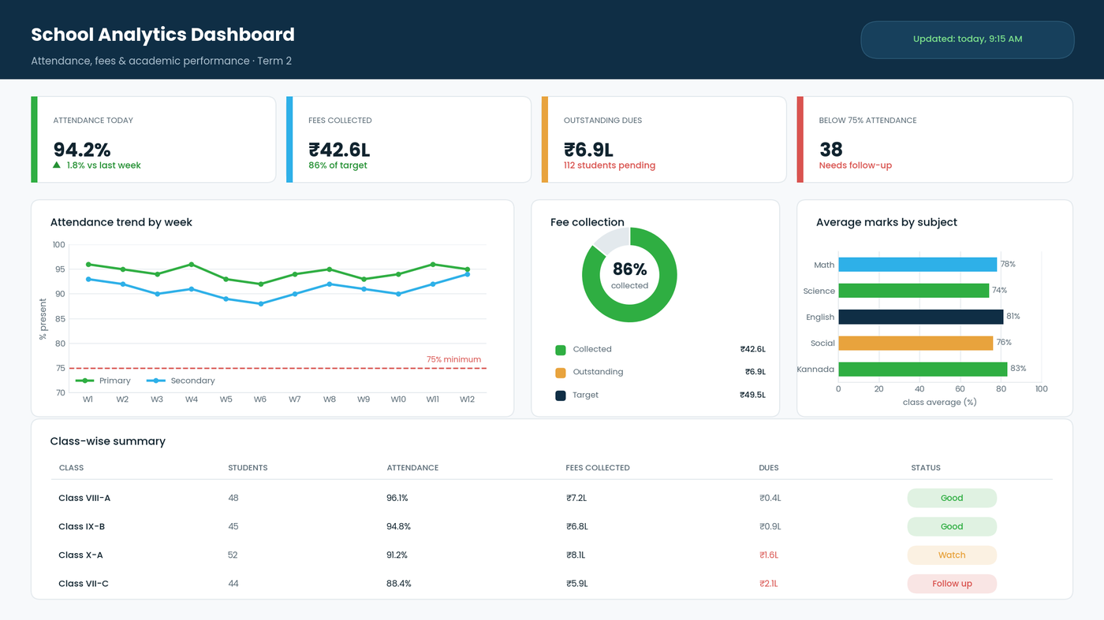Click the Class IX-B row name
The image size is (1104, 620).
click(x=82, y=526)
